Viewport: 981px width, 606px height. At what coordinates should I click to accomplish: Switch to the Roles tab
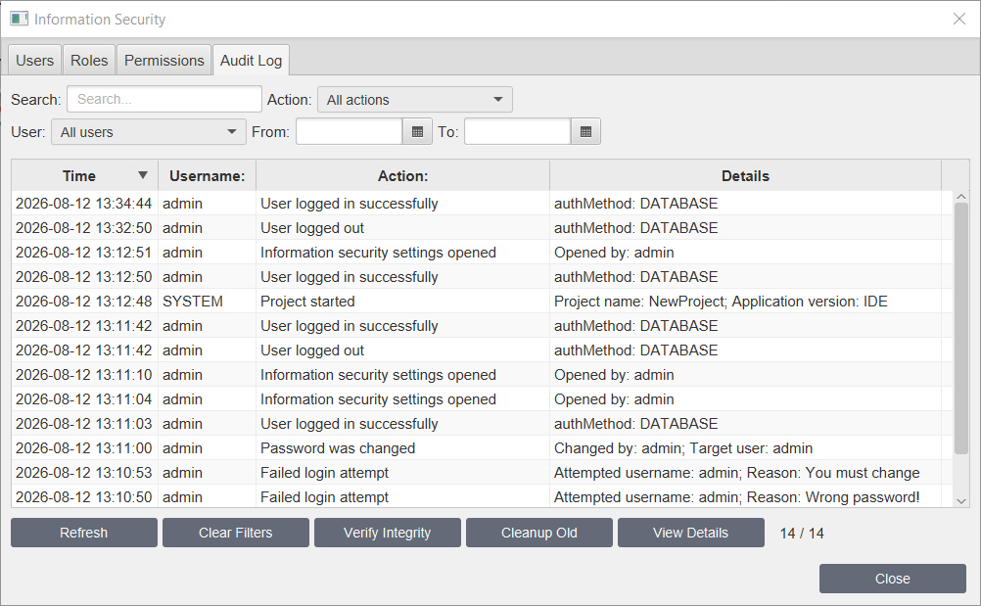pyautogui.click(x=89, y=61)
